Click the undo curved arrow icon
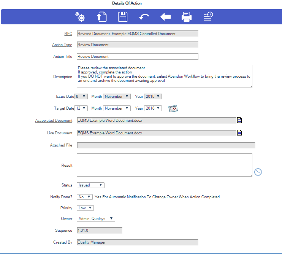This screenshot has width=282, height=255. [x=144, y=17]
